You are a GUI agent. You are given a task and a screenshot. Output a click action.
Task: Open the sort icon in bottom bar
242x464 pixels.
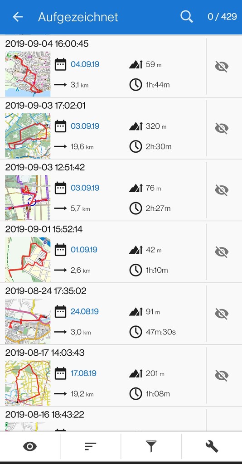90,446
